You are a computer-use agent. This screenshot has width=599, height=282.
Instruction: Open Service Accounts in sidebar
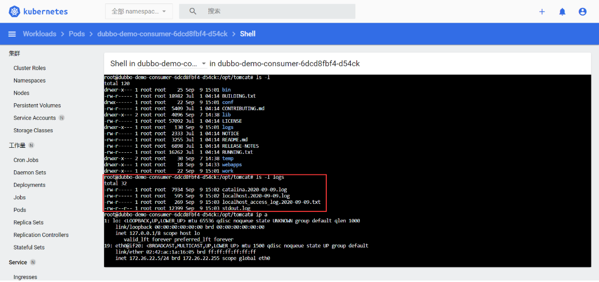[x=35, y=118]
